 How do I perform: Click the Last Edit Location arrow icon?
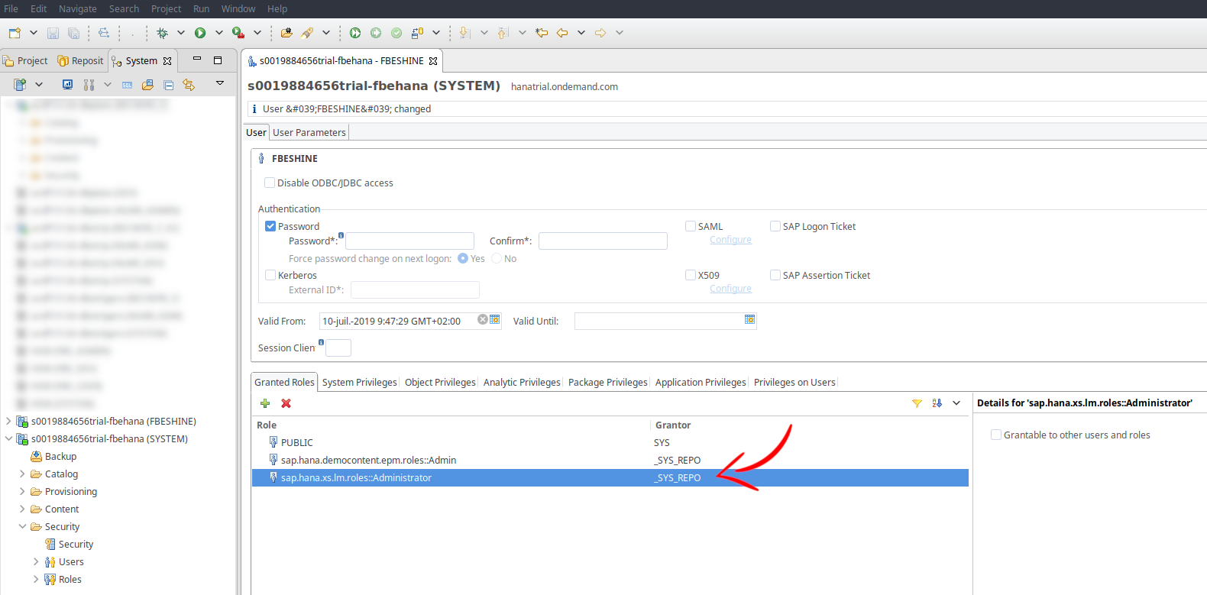[542, 33]
